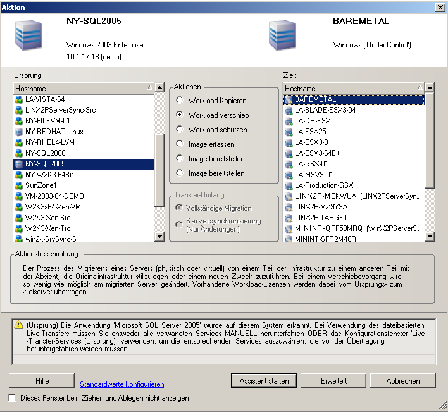The width and height of the screenshot is (448, 412).
Task: Click the NY-SQL2000 workload icon
Action: (18, 153)
